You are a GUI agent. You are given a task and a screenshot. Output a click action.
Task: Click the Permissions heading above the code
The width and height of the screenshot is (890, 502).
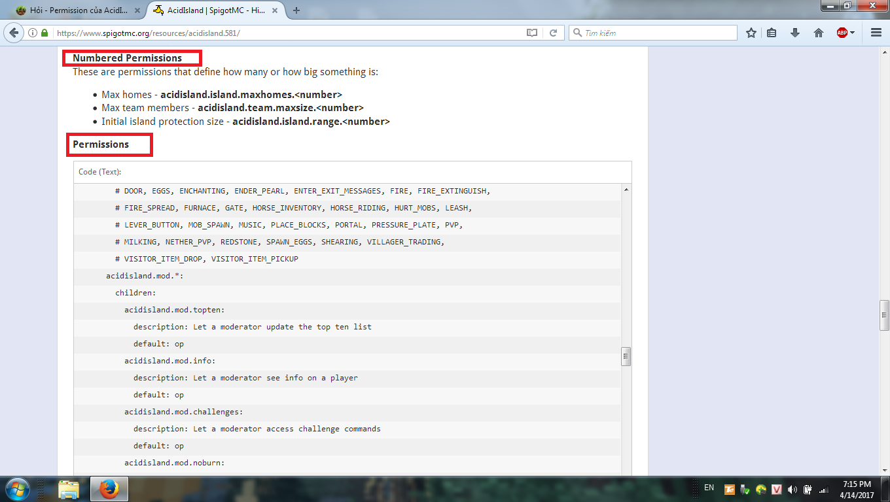tap(101, 144)
